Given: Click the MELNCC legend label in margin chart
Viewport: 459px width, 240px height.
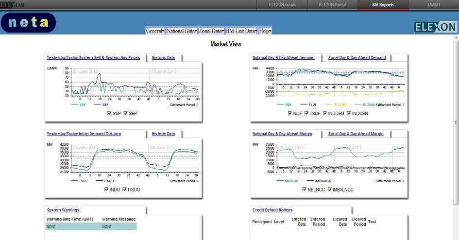Looking at the screenshot, I should (291, 181).
